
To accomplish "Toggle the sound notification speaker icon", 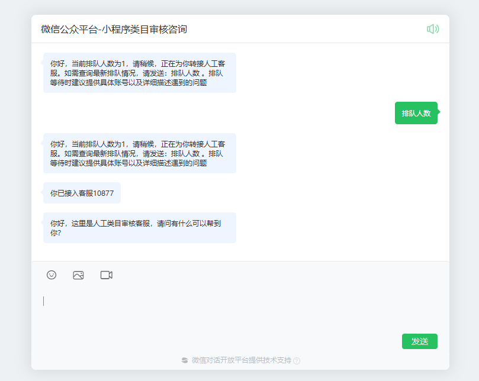I will 433,29.
